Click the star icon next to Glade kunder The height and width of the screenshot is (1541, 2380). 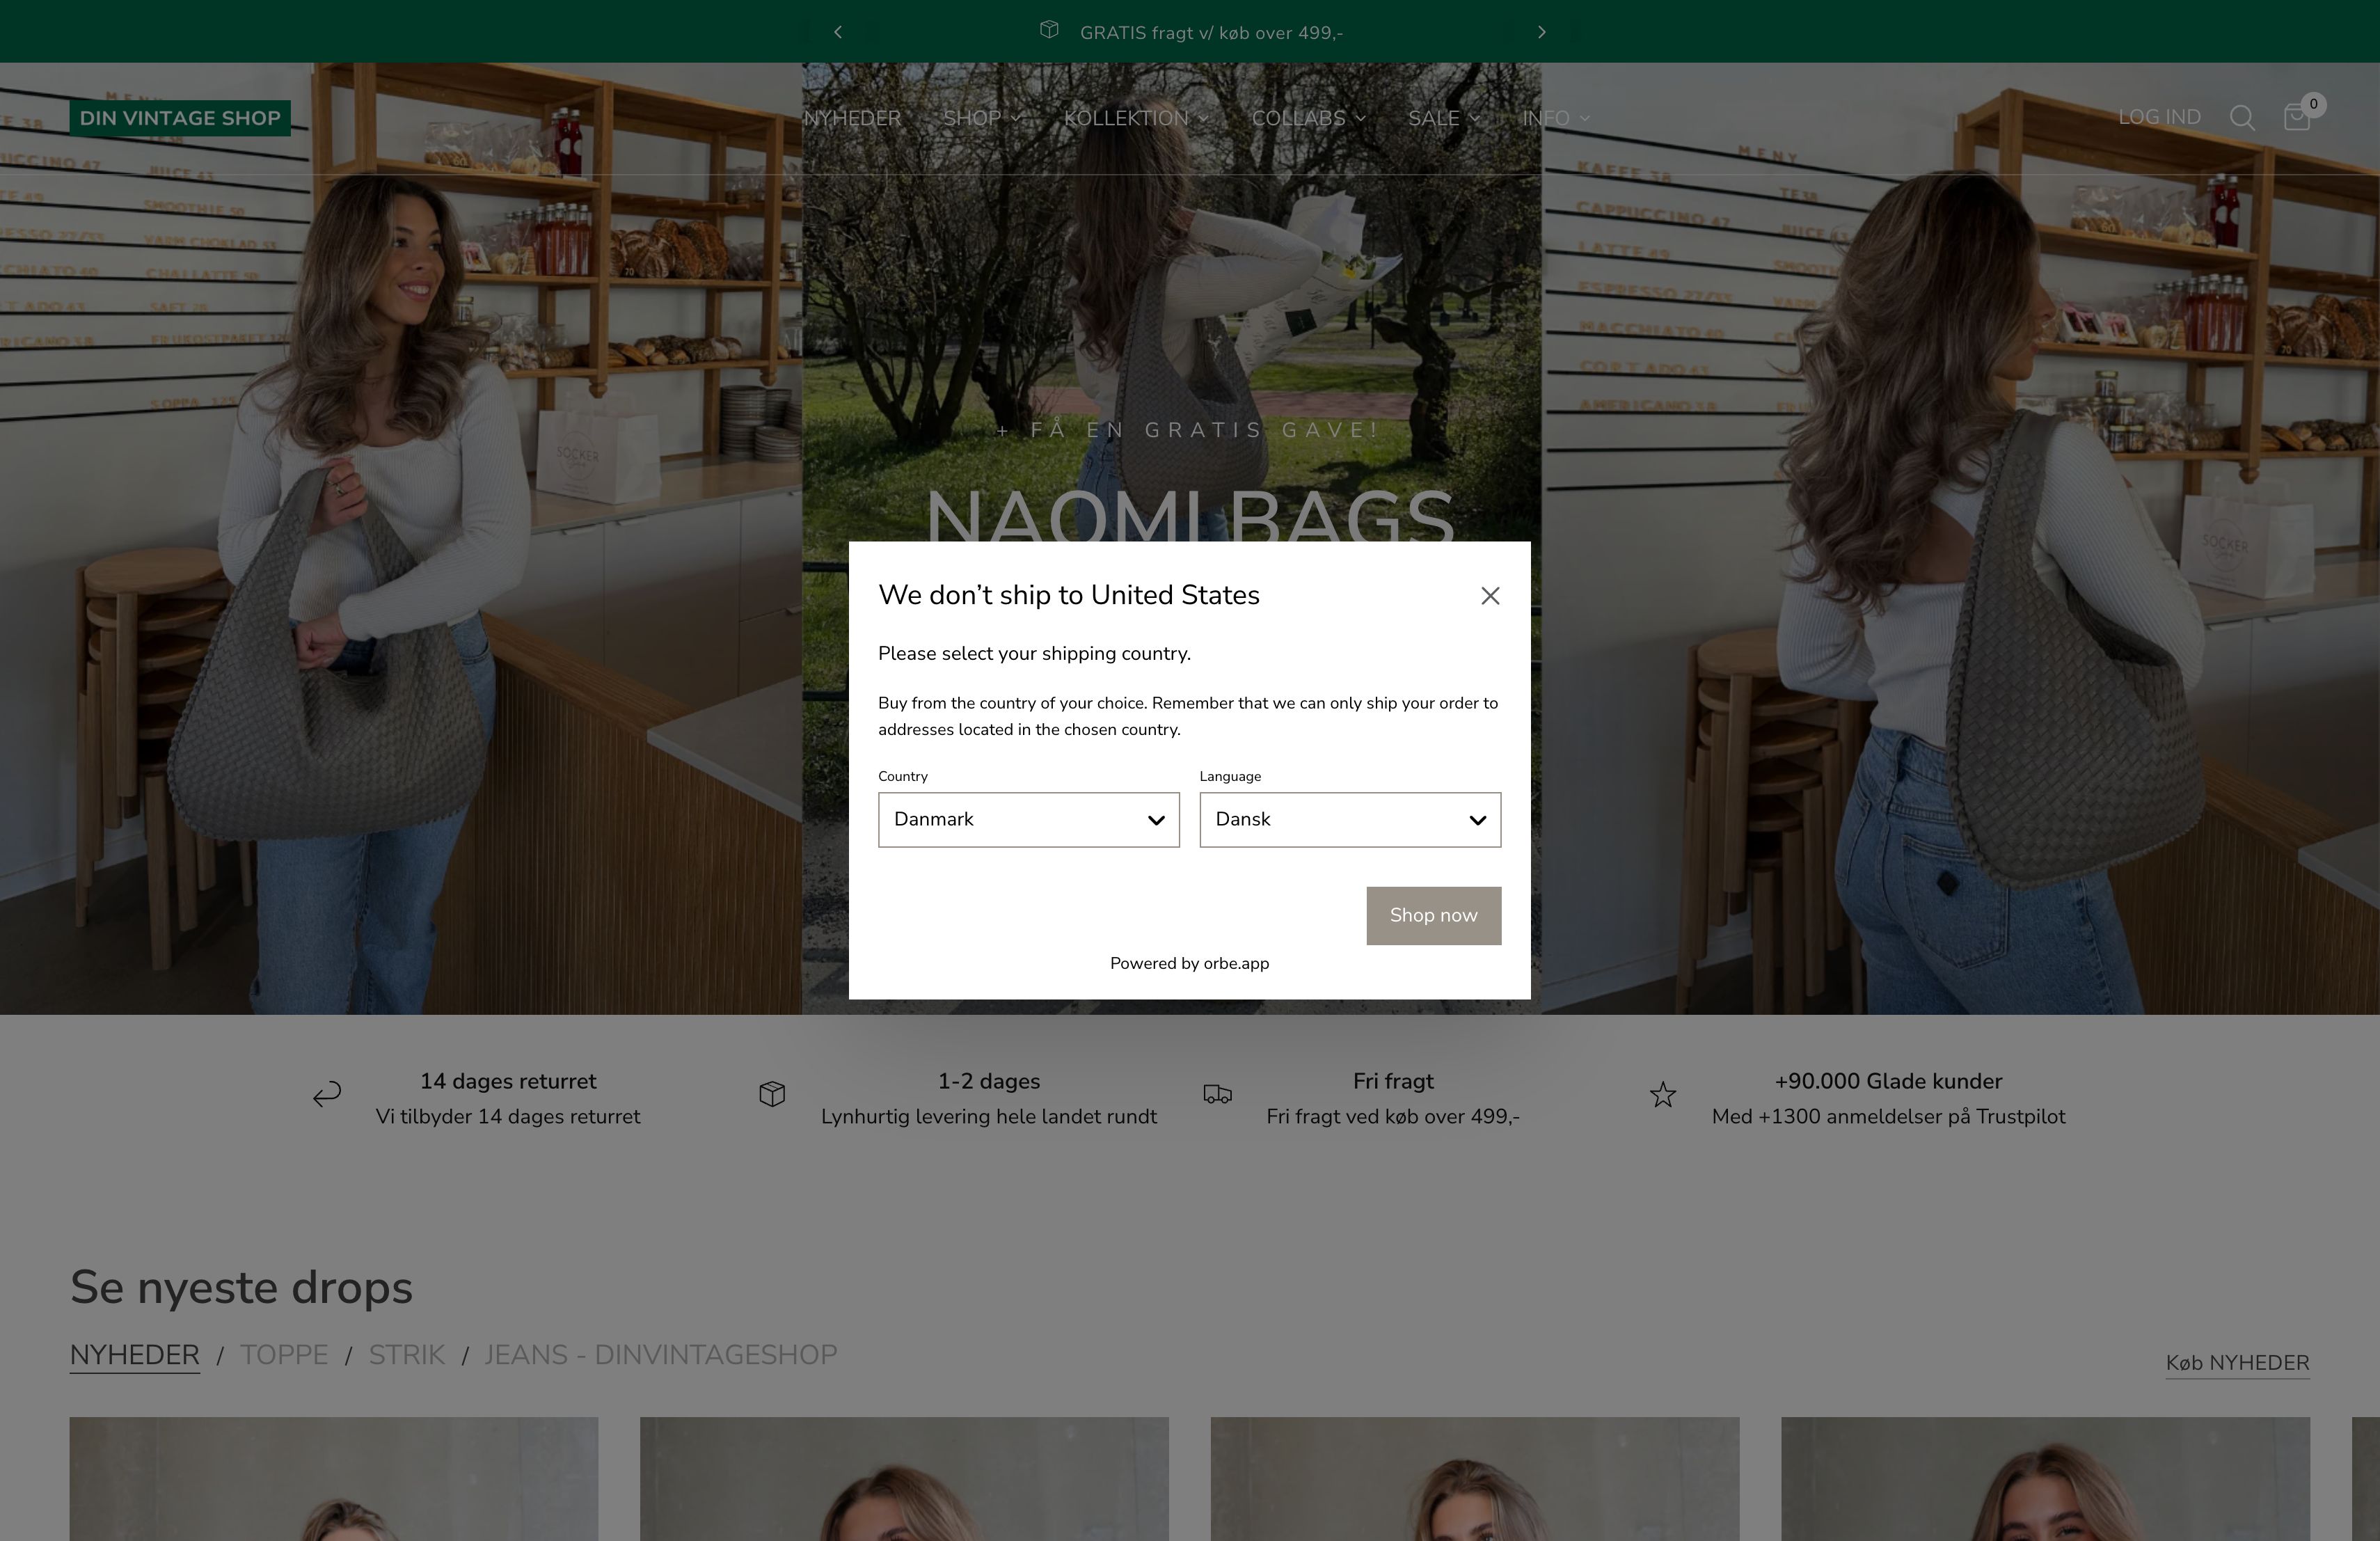[1662, 1095]
